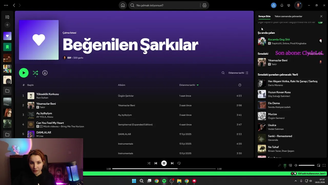
Task: Open the Queue icon in player bar
Action: click(285, 165)
